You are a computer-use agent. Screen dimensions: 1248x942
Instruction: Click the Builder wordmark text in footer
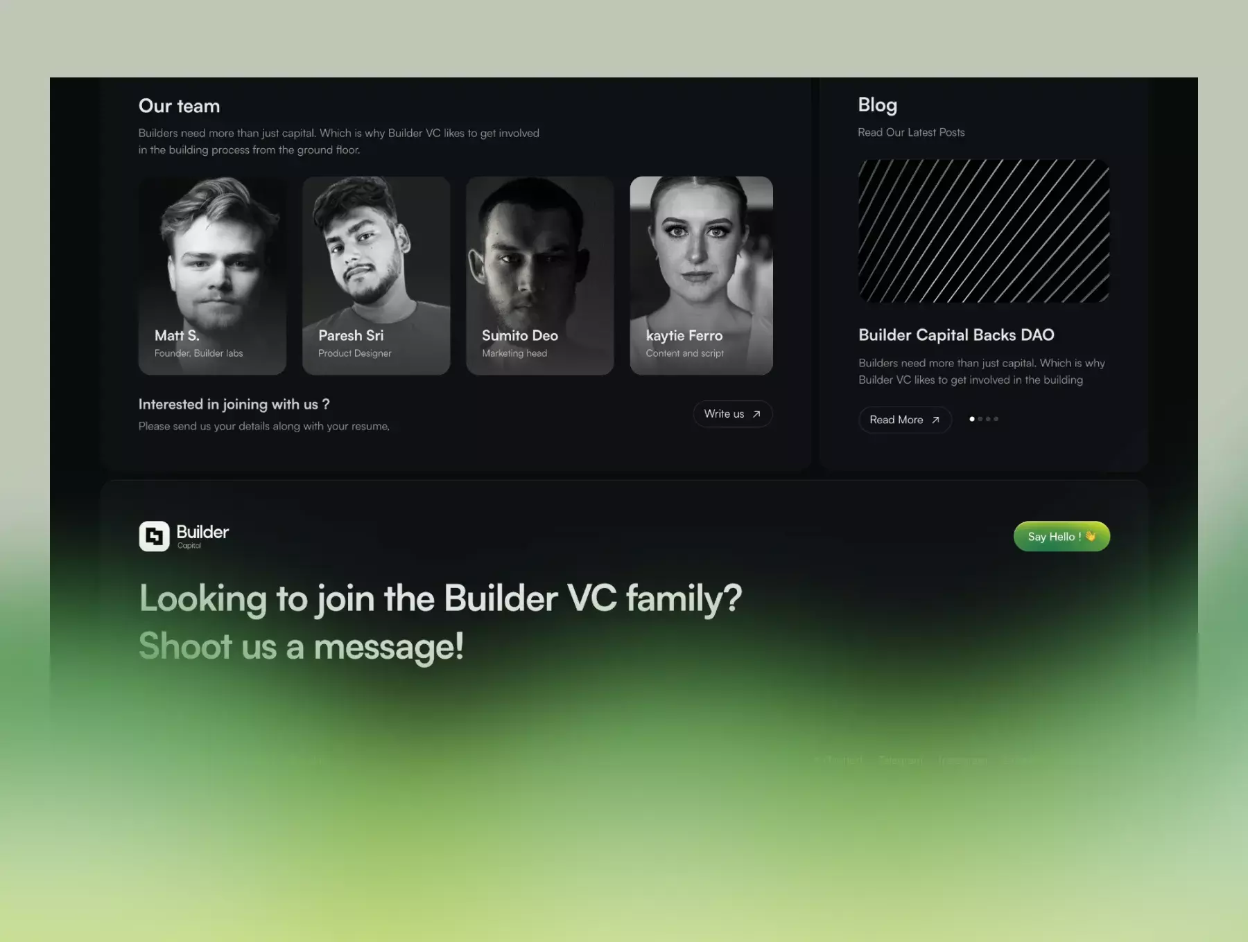202,532
